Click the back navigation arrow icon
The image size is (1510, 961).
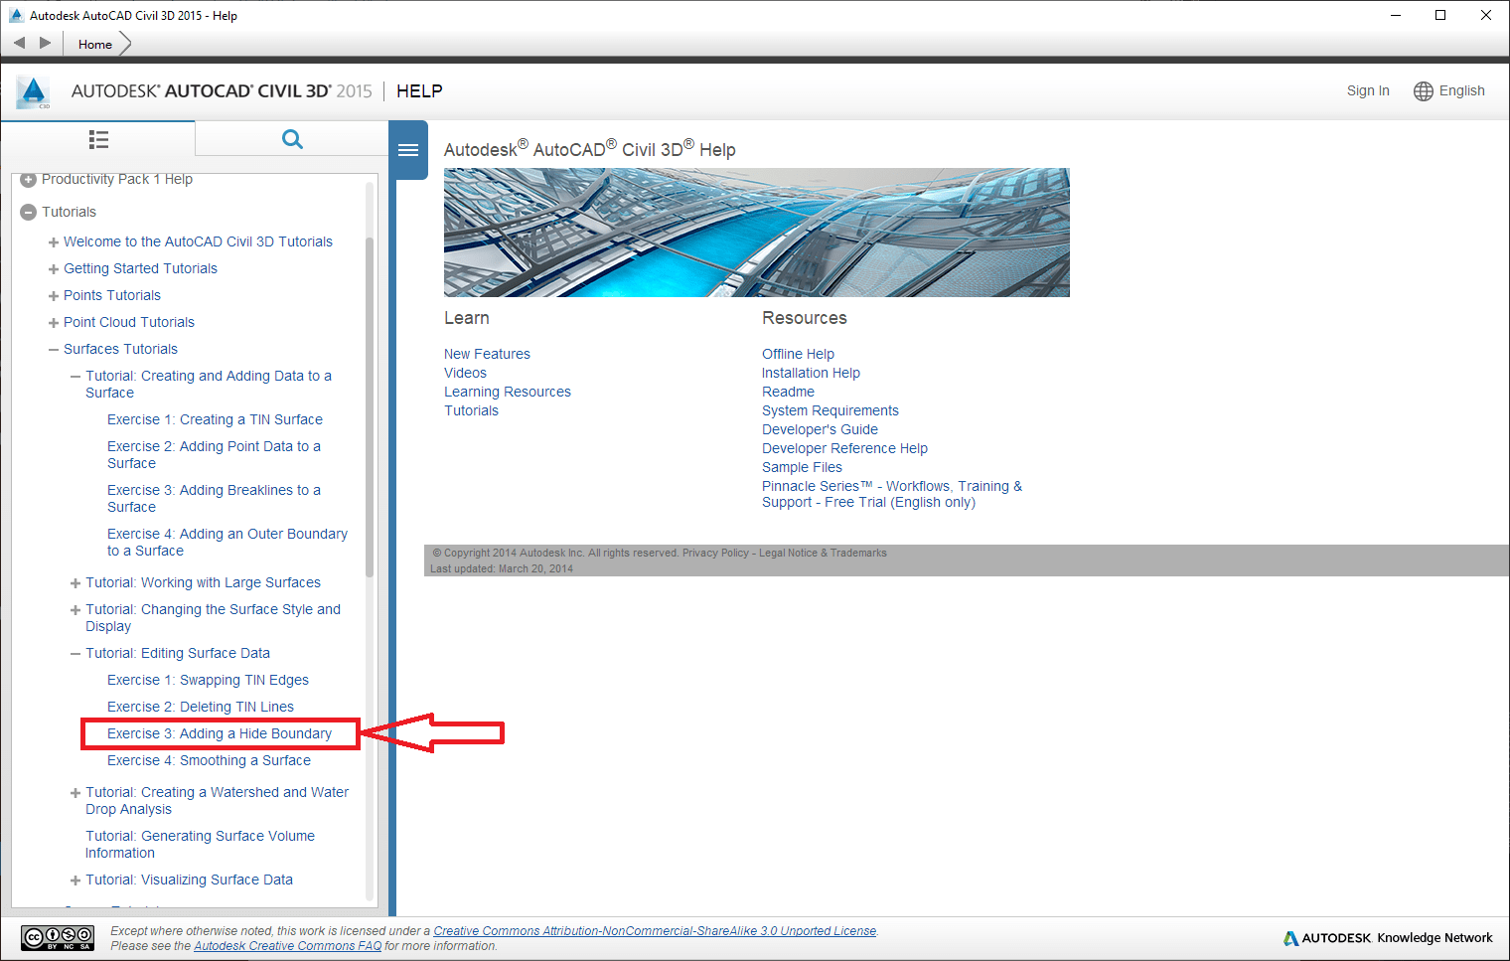click(19, 43)
